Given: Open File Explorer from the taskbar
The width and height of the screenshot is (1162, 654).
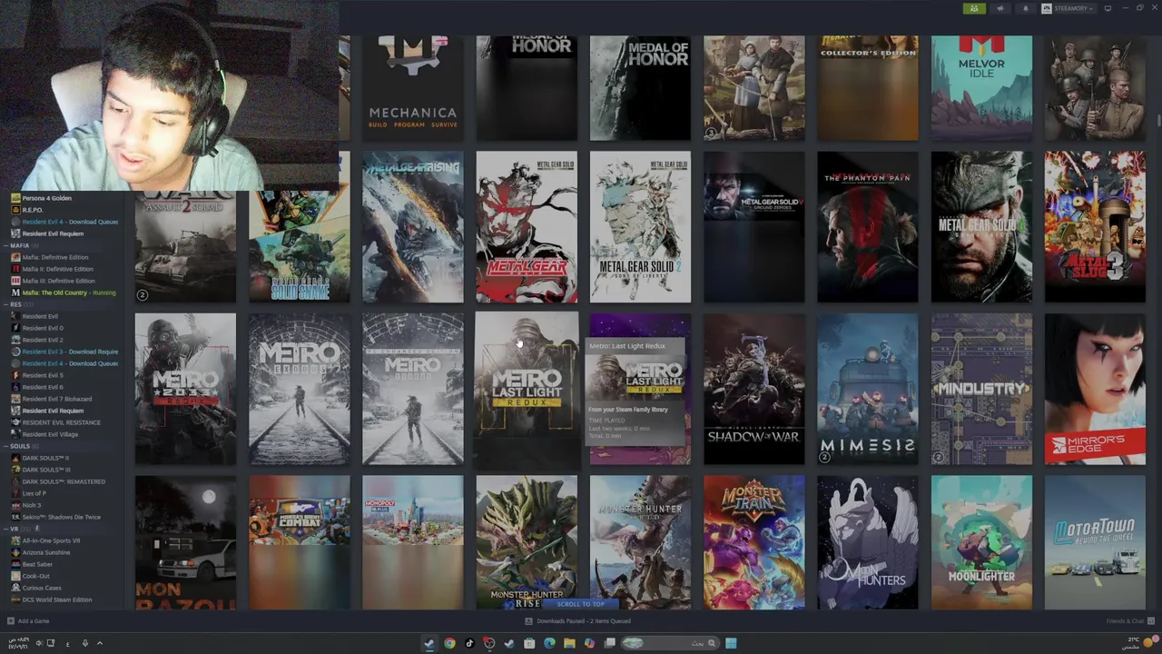Looking at the screenshot, I should tap(569, 643).
